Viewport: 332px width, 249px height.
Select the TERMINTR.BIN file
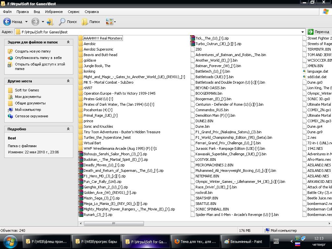coord(319,49)
